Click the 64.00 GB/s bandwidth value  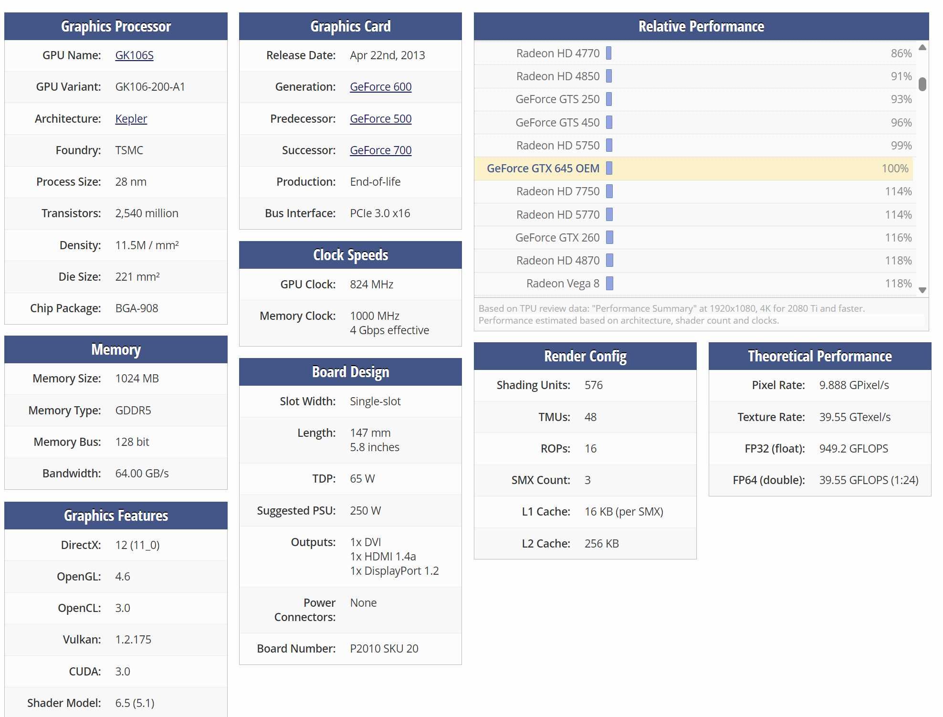coord(142,474)
